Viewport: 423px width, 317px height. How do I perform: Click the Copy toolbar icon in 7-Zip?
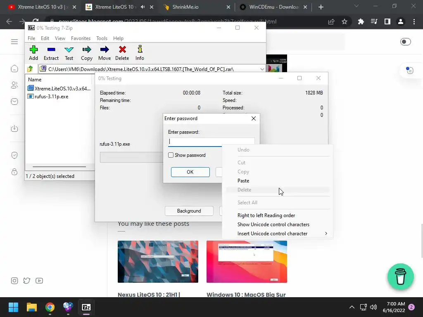tap(87, 53)
